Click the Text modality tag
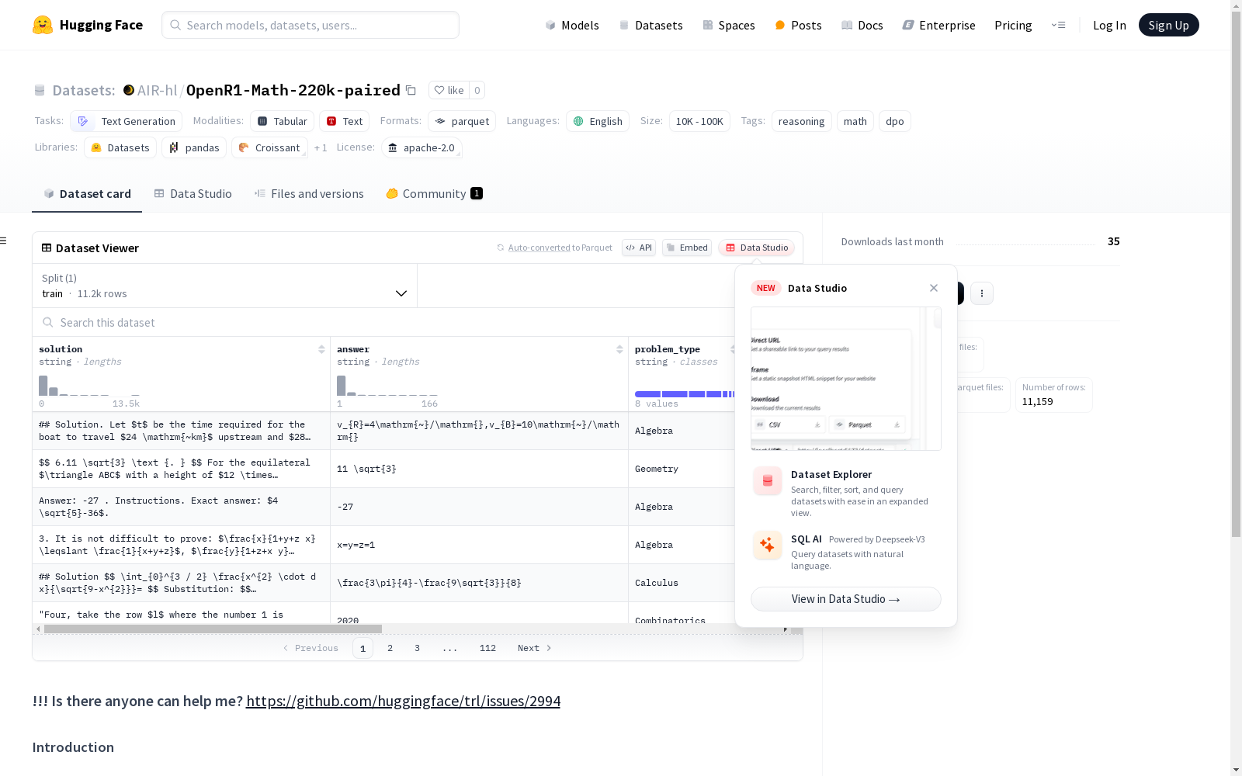 pyautogui.click(x=345, y=121)
